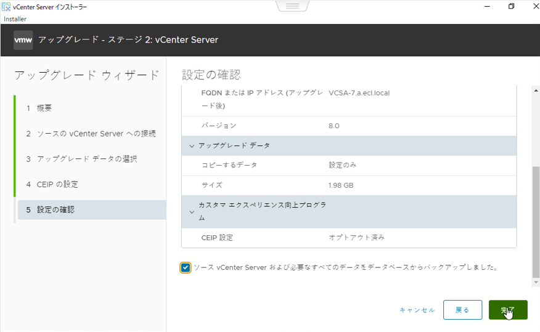Image resolution: width=540 pixels, height=332 pixels.
Task: Restore down the installer window
Action: 511,7
